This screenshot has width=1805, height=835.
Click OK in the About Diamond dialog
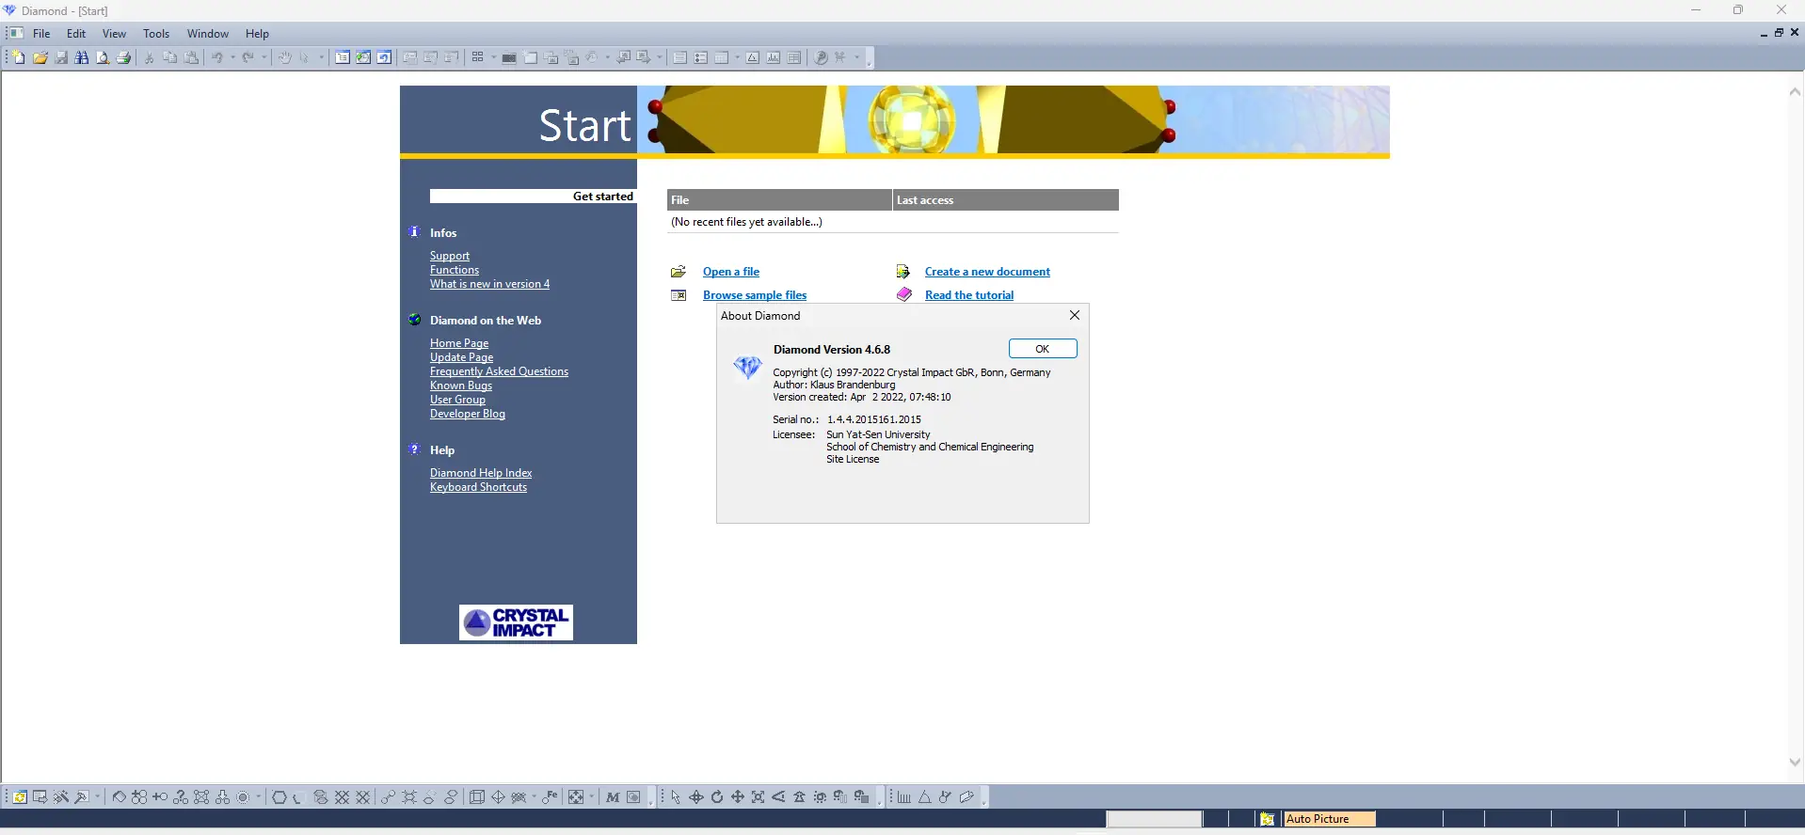click(x=1043, y=349)
